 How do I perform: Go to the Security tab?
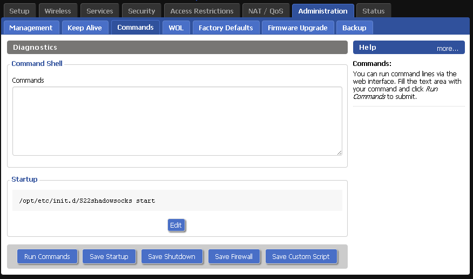pos(141,11)
